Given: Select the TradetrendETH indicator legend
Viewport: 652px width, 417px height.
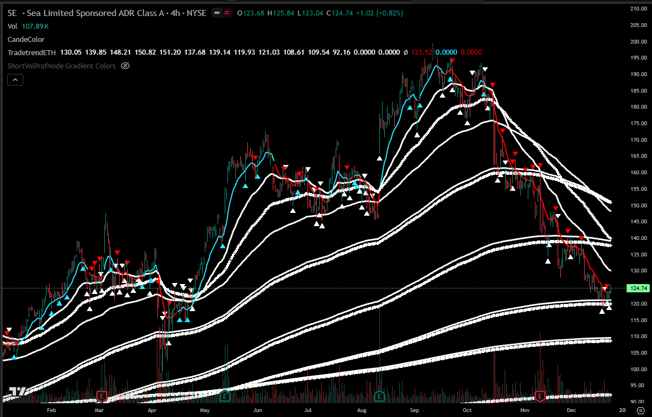Looking at the screenshot, I should (x=31, y=52).
